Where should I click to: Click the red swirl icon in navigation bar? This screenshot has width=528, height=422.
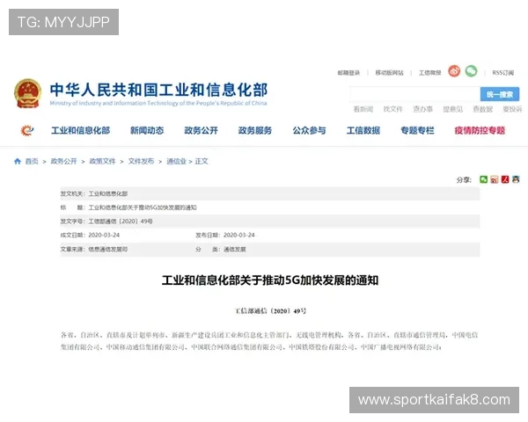tap(27, 130)
